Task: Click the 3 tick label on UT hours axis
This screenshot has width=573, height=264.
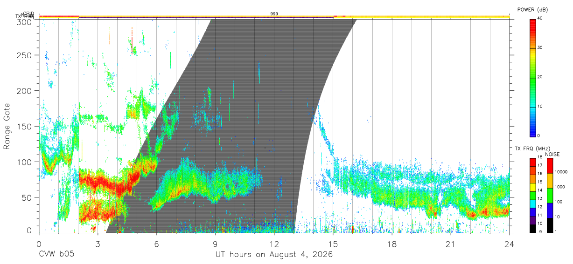Action: [98, 244]
